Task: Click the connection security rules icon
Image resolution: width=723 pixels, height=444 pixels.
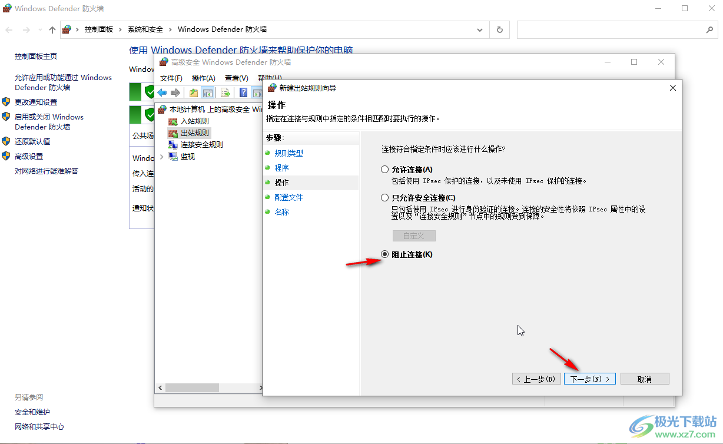Action: coord(173,145)
